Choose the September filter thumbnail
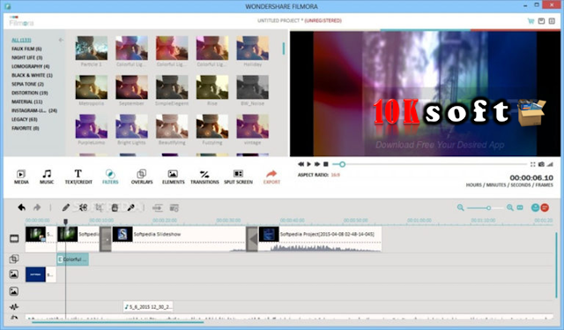Viewport: 564px width, 330px height. coord(131,86)
